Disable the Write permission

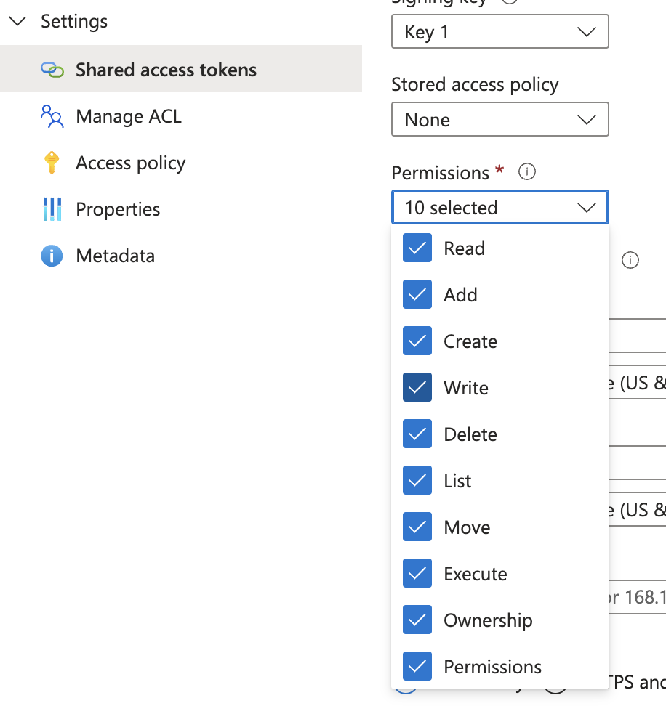click(417, 387)
